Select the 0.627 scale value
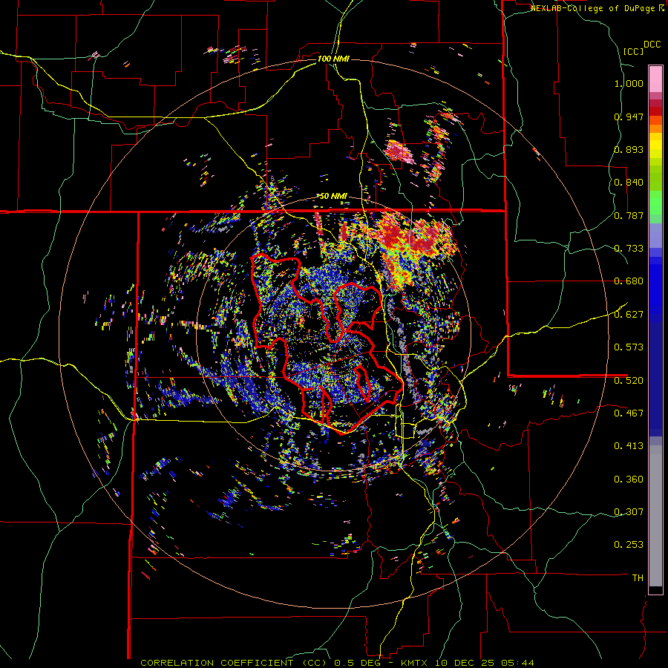 (629, 315)
